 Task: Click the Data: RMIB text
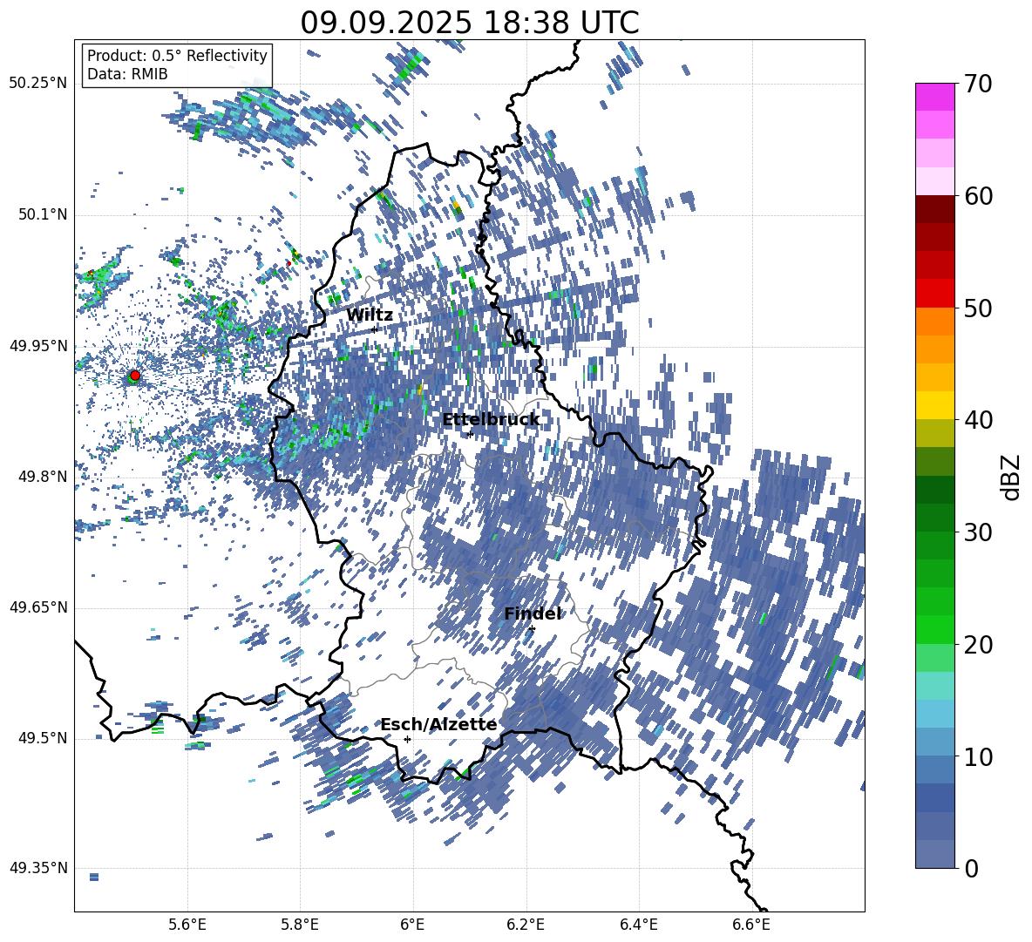coord(127,74)
